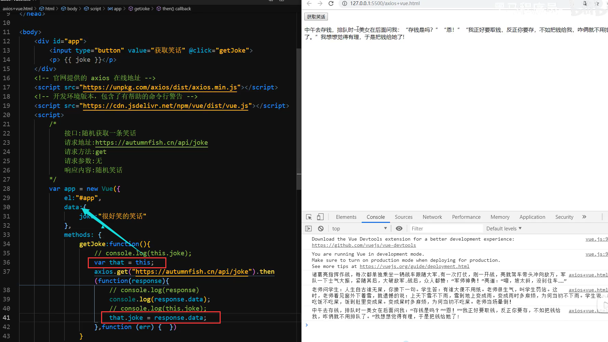The height and width of the screenshot is (342, 608).
Task: Bookmark the page with star icon
Action: click(x=597, y=3)
